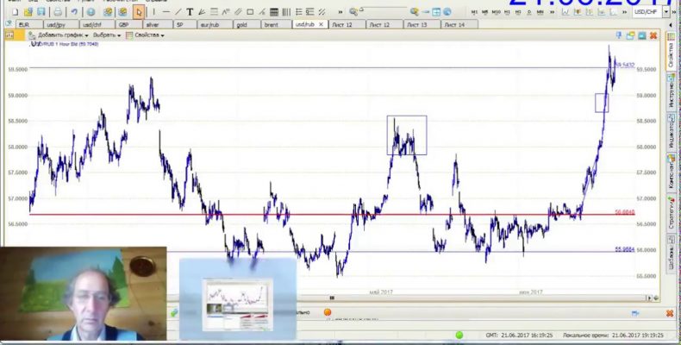Click the screen preview thumbnail

click(238, 304)
